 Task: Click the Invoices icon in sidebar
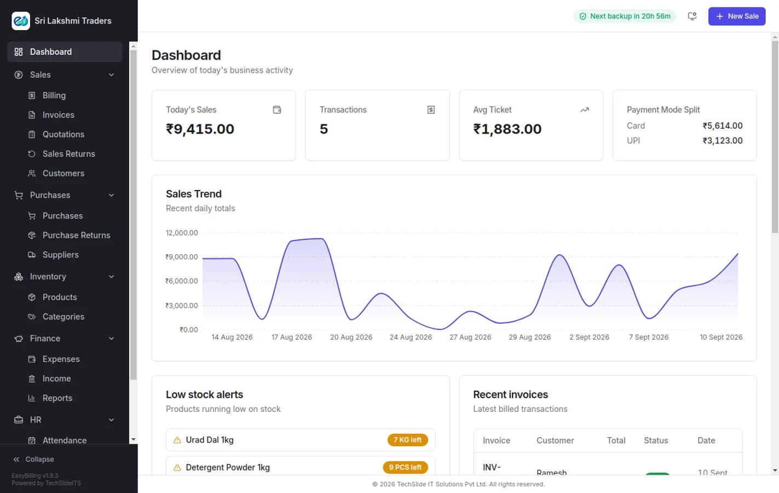click(x=32, y=115)
